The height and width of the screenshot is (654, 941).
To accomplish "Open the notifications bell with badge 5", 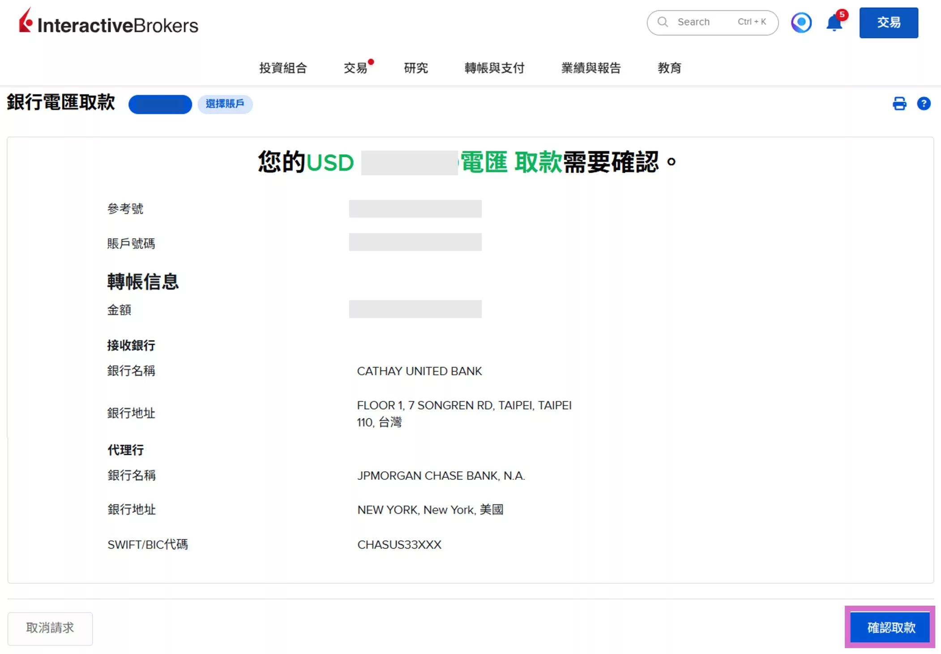I will tap(835, 21).
